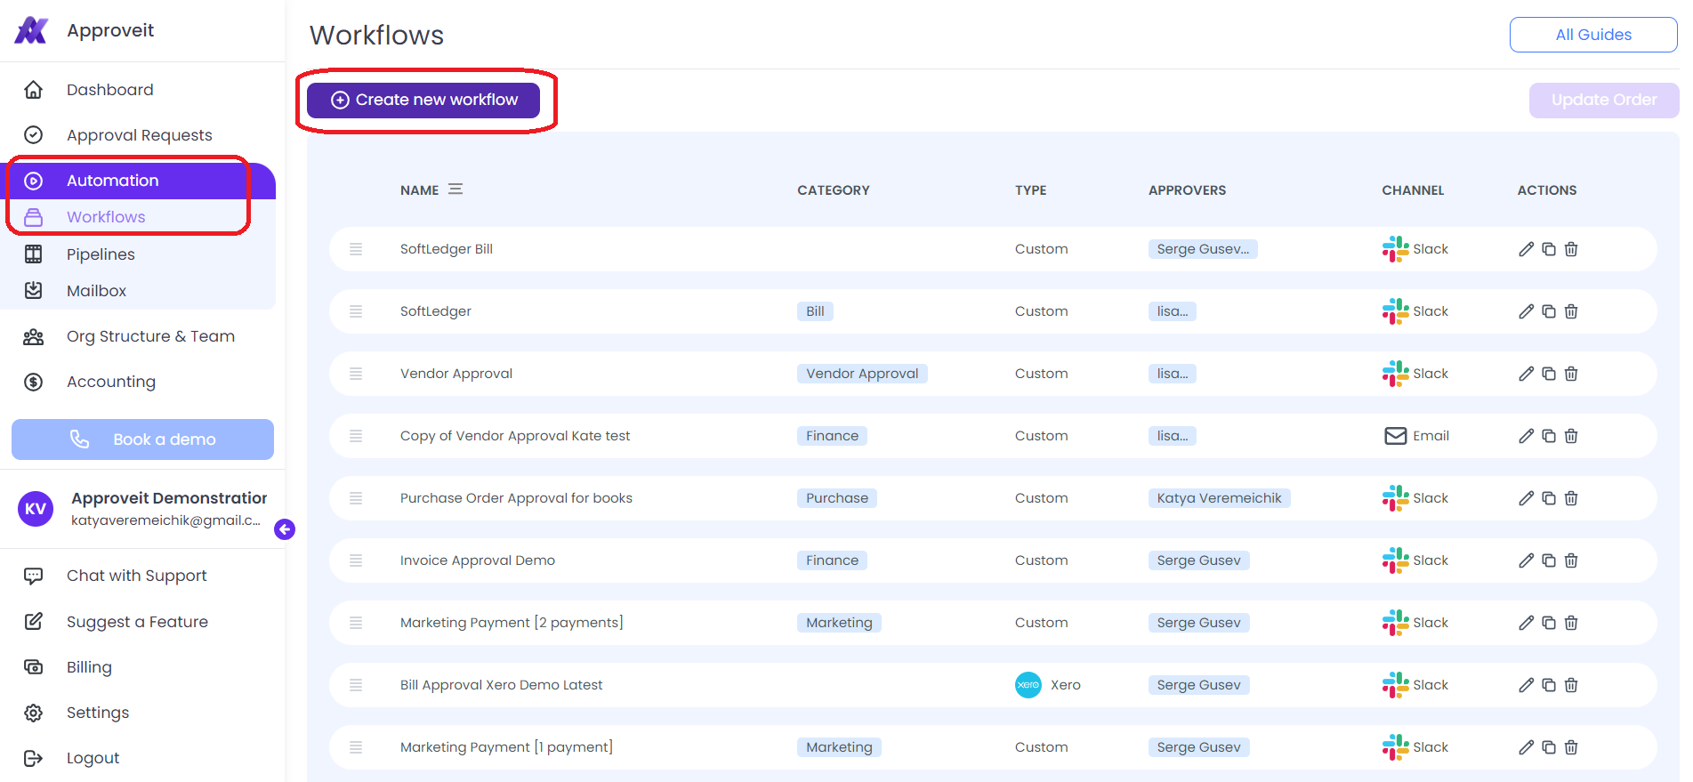Click the Marketing tag in [2 payments] row
Viewport: 1693px width, 782px height.
(839, 623)
